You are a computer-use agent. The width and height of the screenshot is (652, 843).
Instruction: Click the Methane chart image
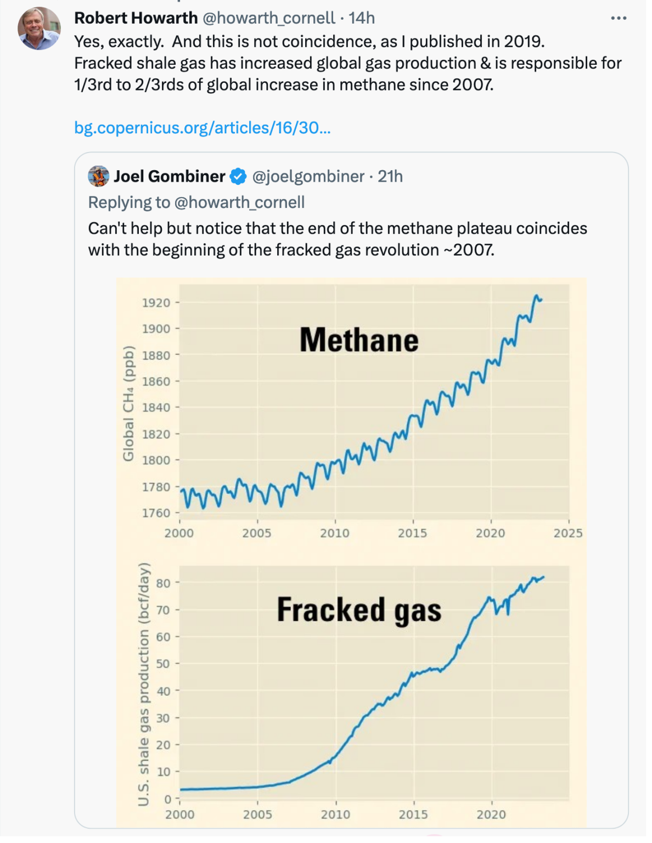(x=351, y=406)
